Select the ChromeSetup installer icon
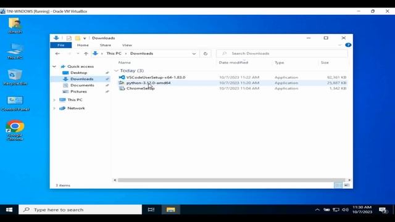This screenshot has height=222, width=395. click(122, 88)
